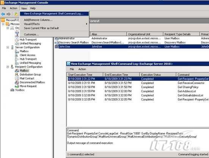Click the Back arrow toolbar icon
This screenshot has width=209, height=158.
(x=3, y=14)
